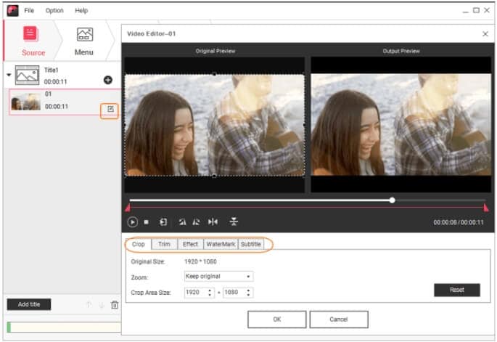Click the OK button
The image size is (497, 342).
(277, 319)
